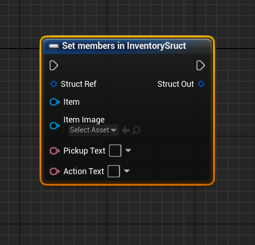The width and height of the screenshot is (255, 245).
Task: Select the Set members in InventorySruct title
Action: (124, 46)
